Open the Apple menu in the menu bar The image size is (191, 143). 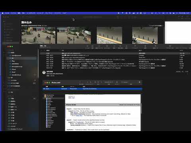click(x=3, y=13)
